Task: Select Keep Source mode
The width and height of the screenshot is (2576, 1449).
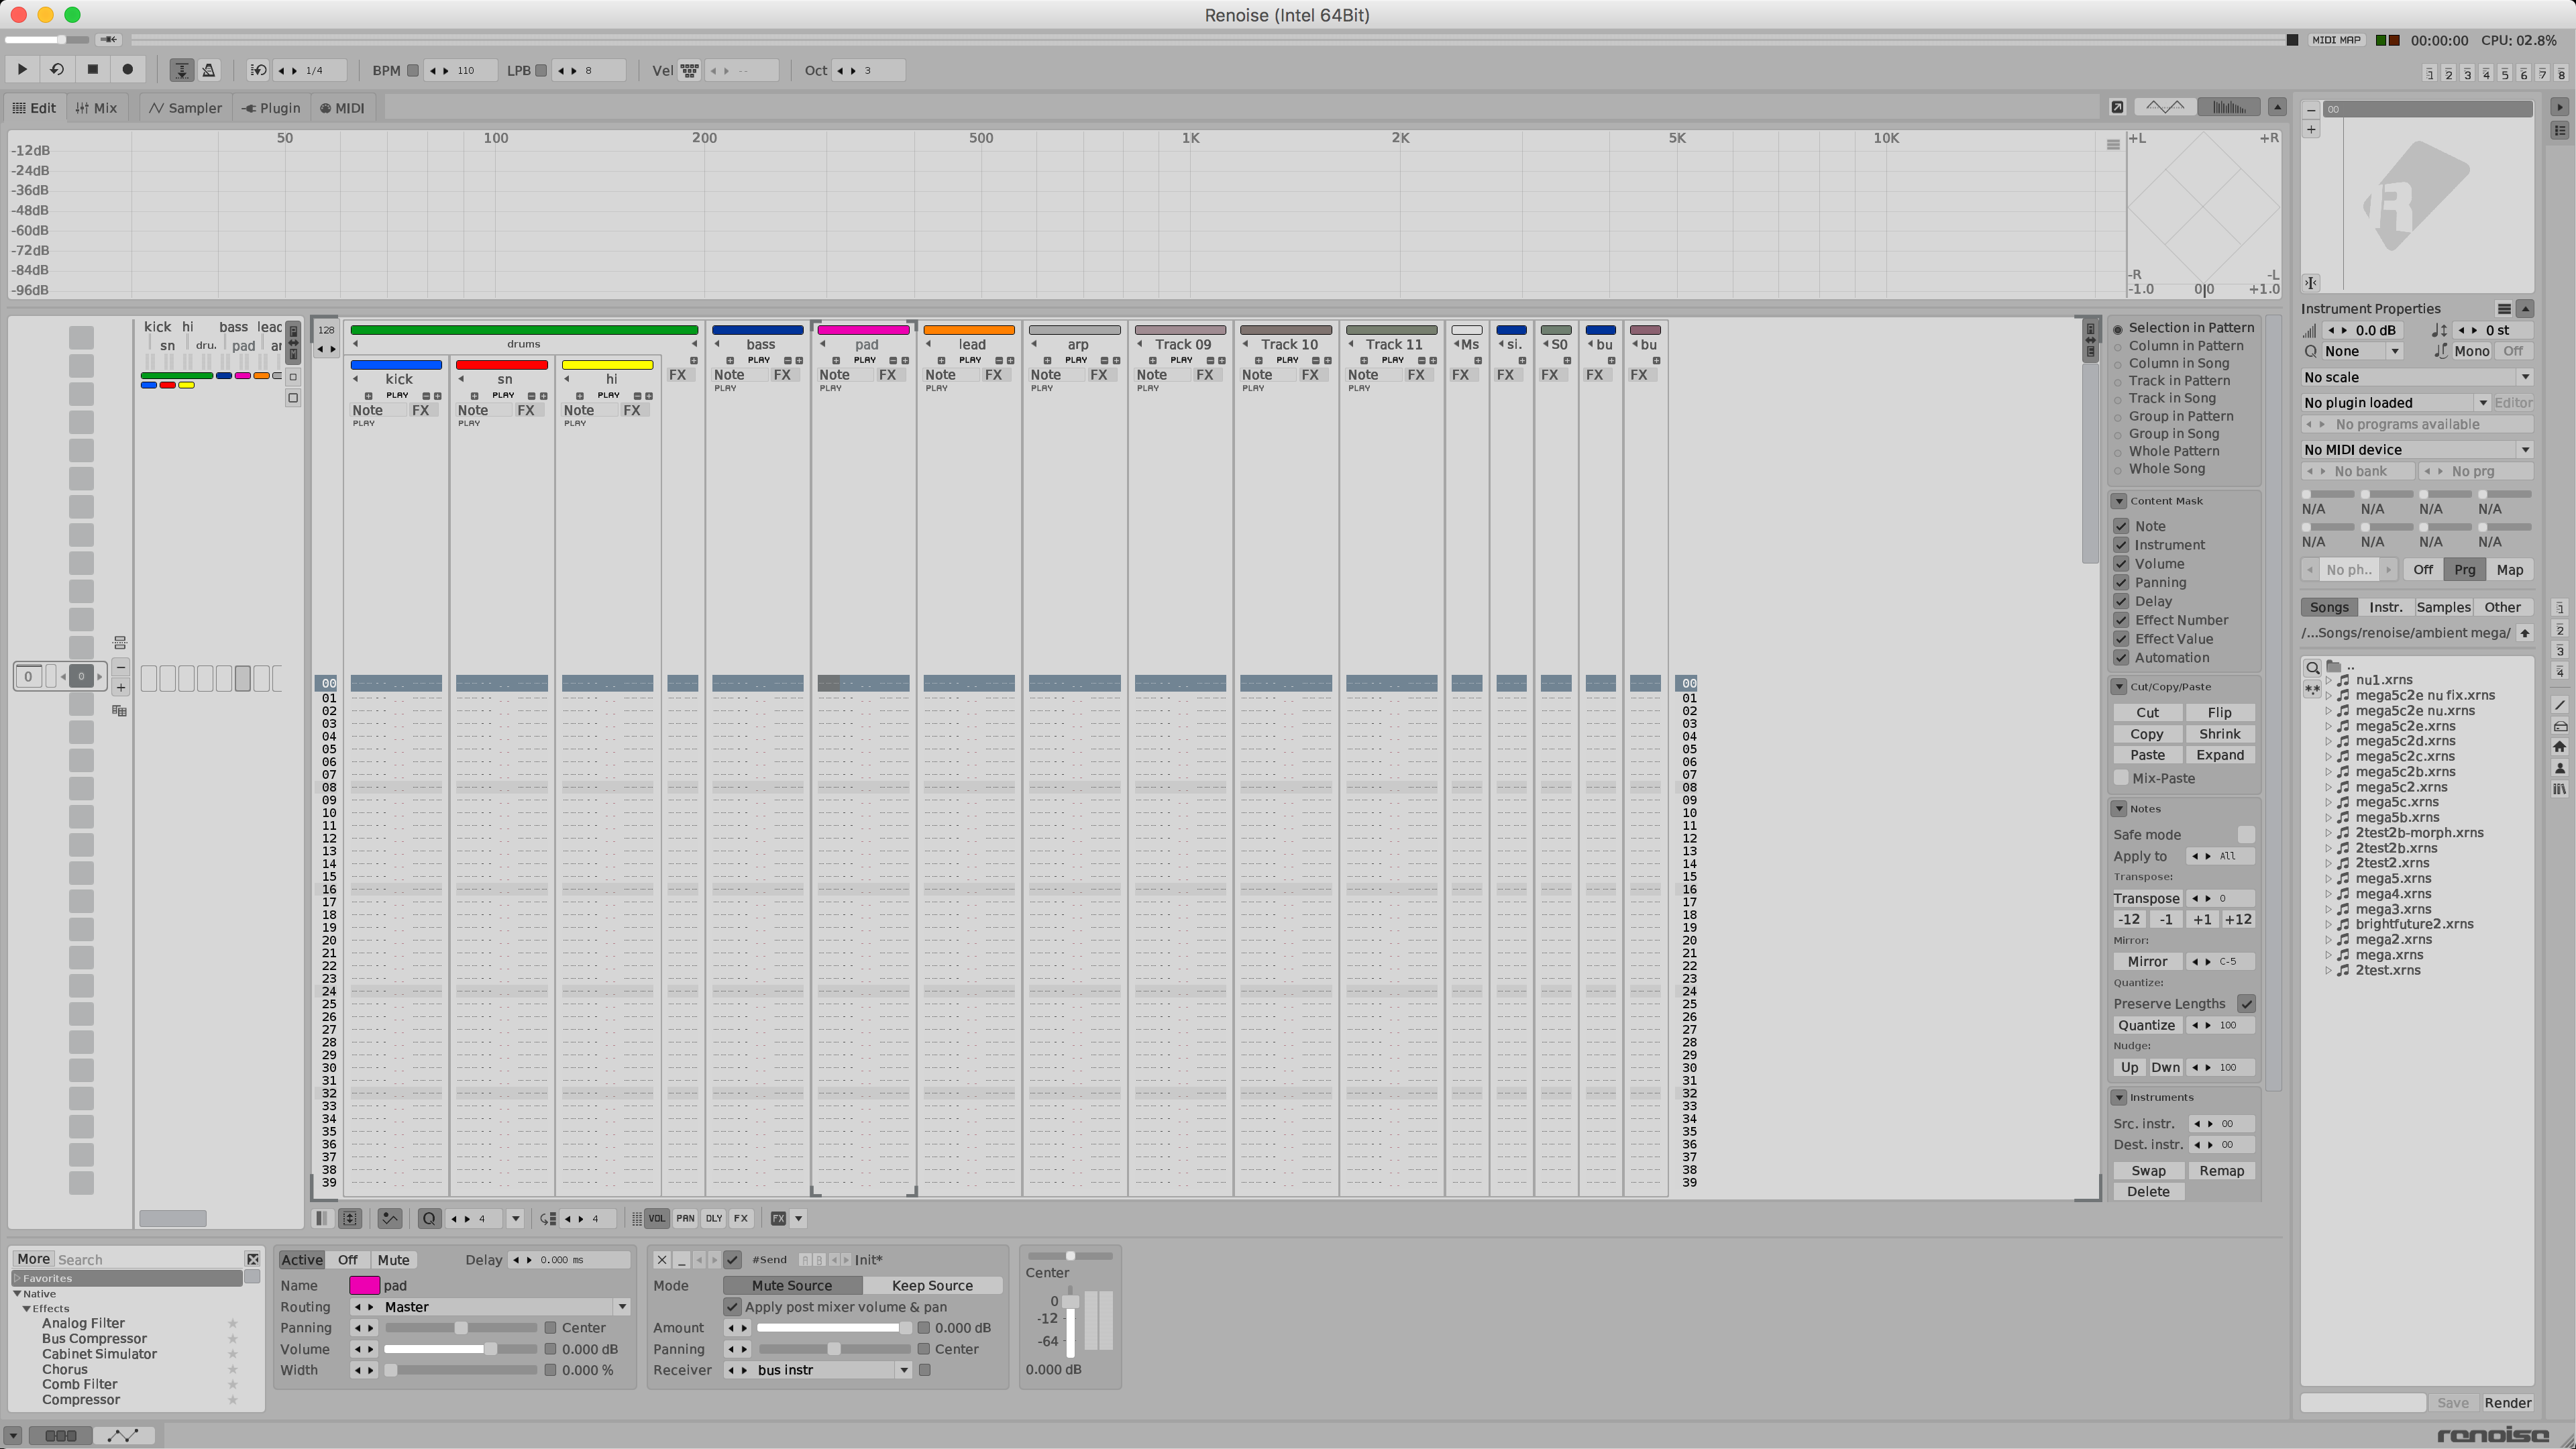Action: [x=932, y=1286]
